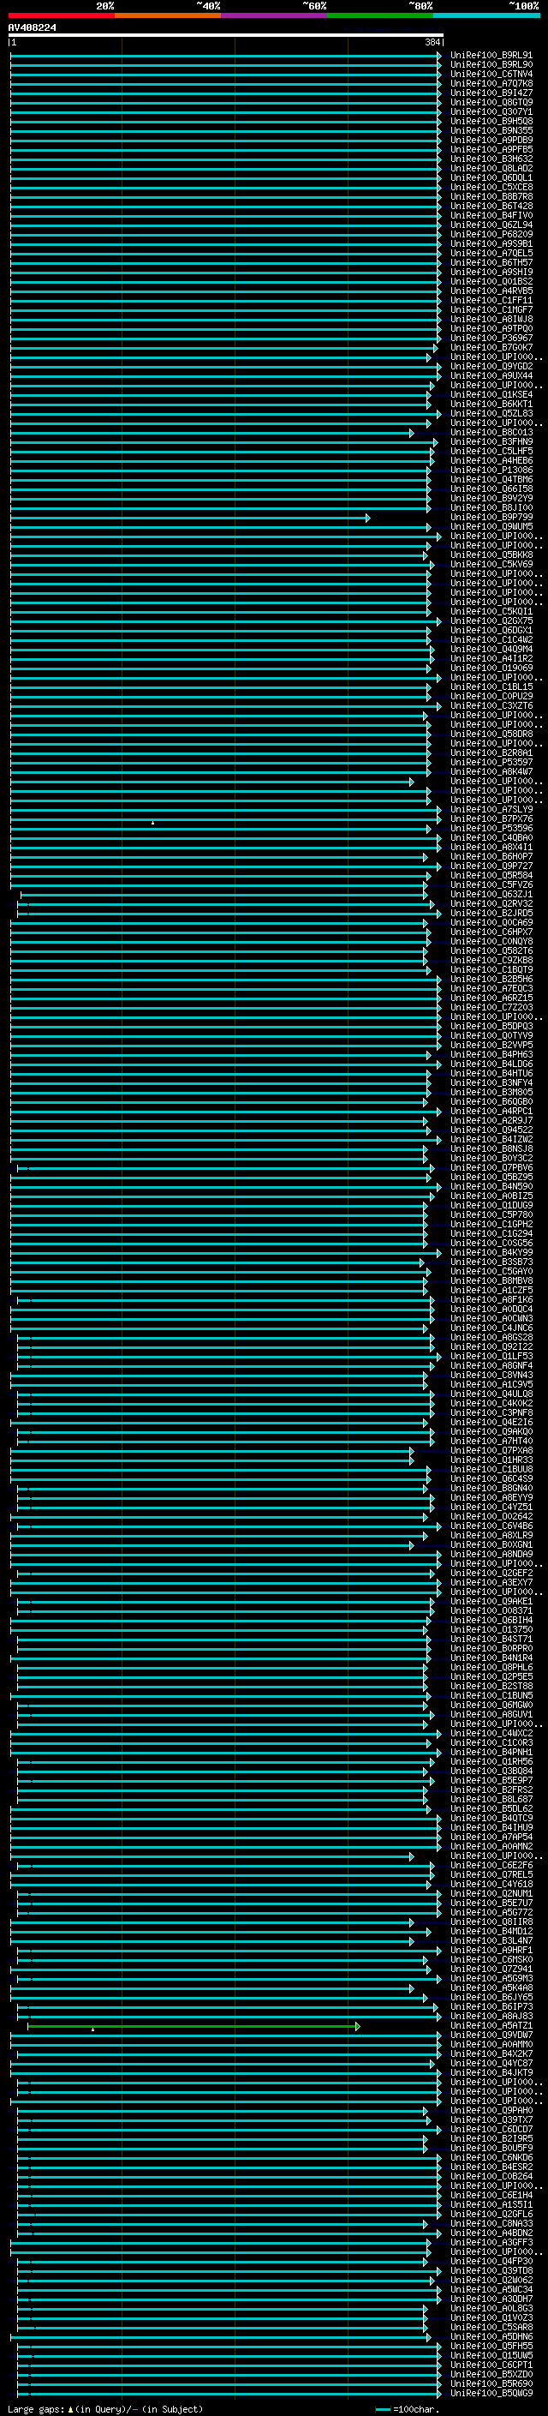Select hit label UniRef100_A5ATZ1
This screenshot has height=2416, width=548.
point(491,2027)
